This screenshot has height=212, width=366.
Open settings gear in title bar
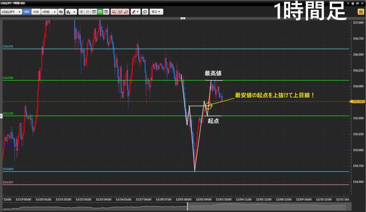pos(353,3)
